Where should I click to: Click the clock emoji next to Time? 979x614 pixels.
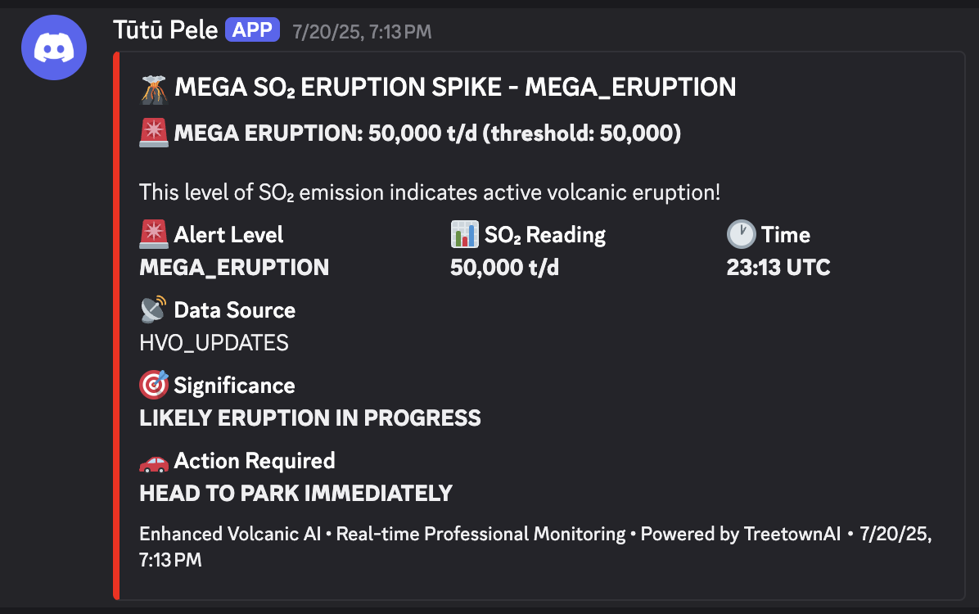pyautogui.click(x=741, y=235)
